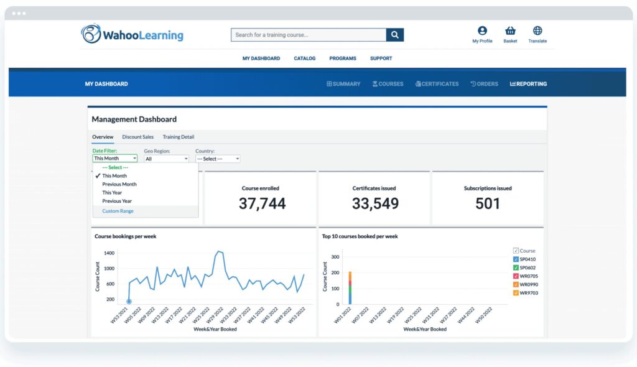The image size is (637, 367).
Task: Click the search magnifier icon
Action: tap(395, 35)
